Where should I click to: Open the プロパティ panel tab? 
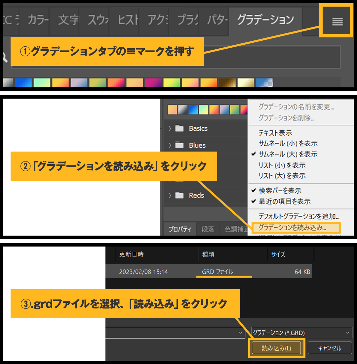180,229
